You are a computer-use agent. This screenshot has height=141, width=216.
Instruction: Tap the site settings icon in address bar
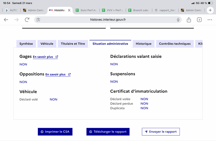(38, 20)
